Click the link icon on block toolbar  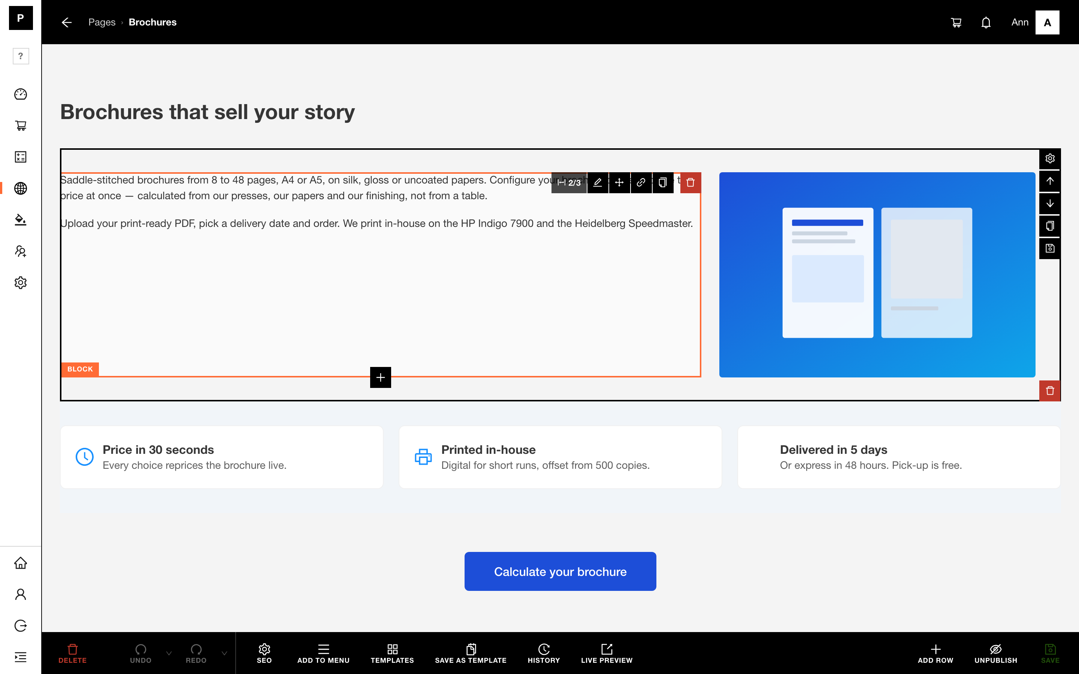coord(641,182)
